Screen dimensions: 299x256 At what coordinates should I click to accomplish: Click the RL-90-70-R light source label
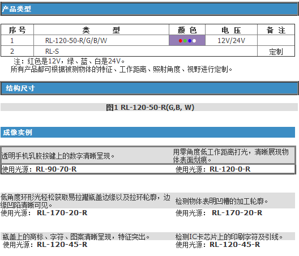(x=56, y=169)
